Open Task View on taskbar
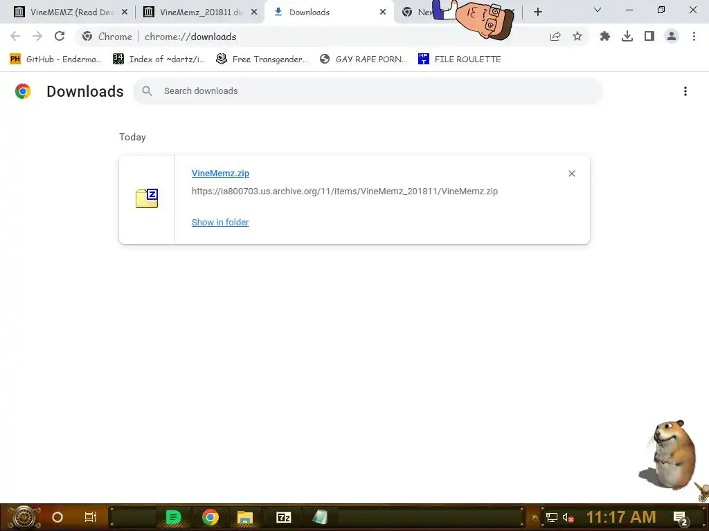The width and height of the screenshot is (709, 531). [x=91, y=517]
